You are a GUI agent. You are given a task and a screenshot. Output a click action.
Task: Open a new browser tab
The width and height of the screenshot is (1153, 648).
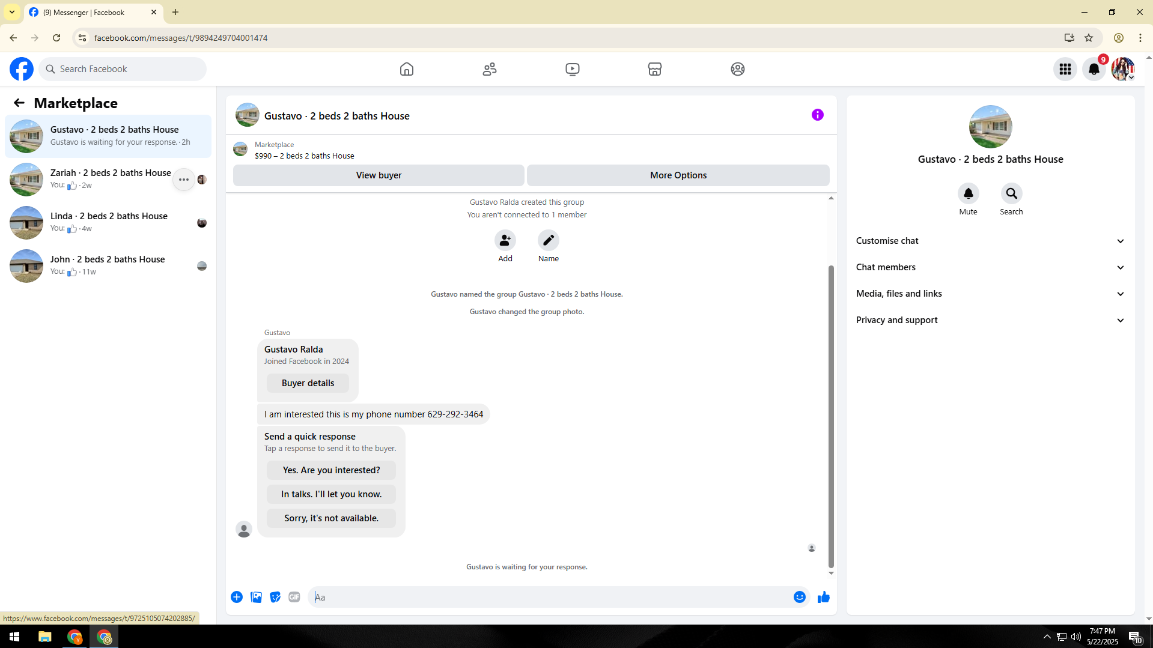pos(175,12)
